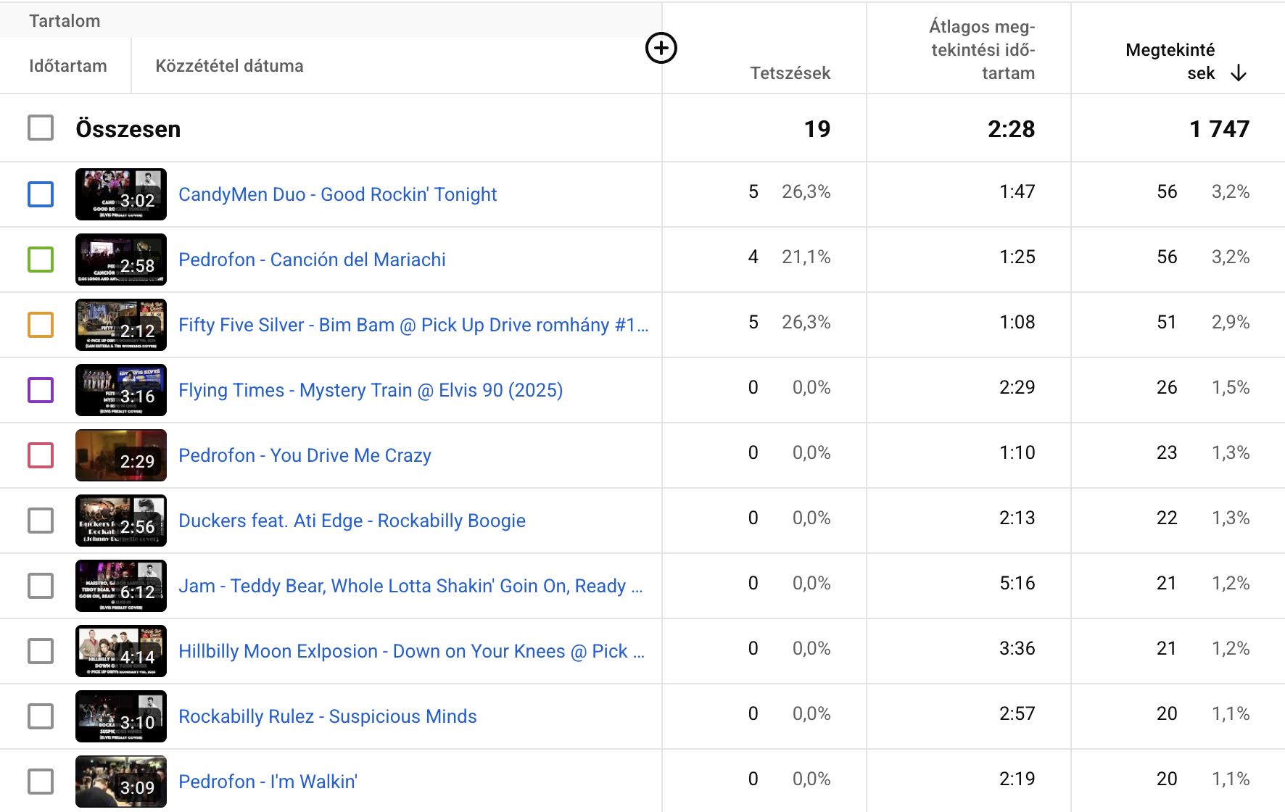
Task: Sort by Megtekintések column header
Action: [1170, 61]
